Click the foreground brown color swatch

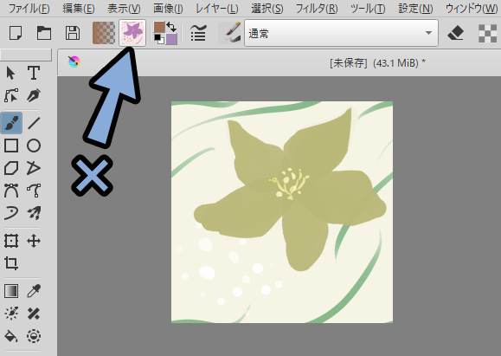click(159, 28)
